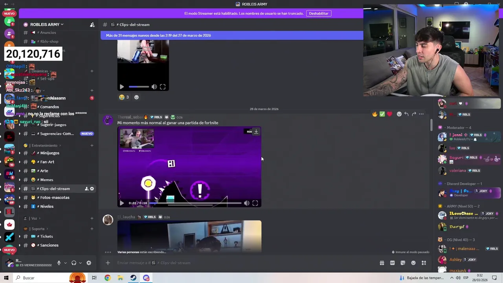Add channel to Voz category
Image resolution: width=503 pixels, height=283 pixels.
pos(92,218)
